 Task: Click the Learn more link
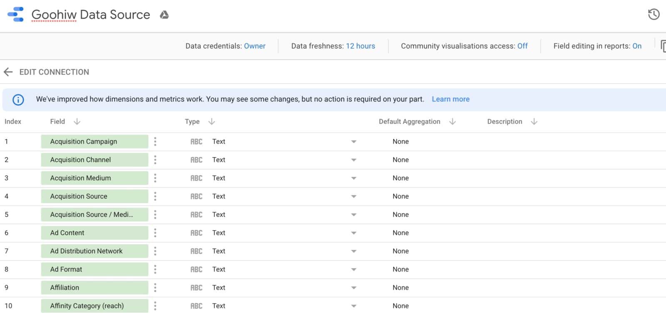pos(450,99)
